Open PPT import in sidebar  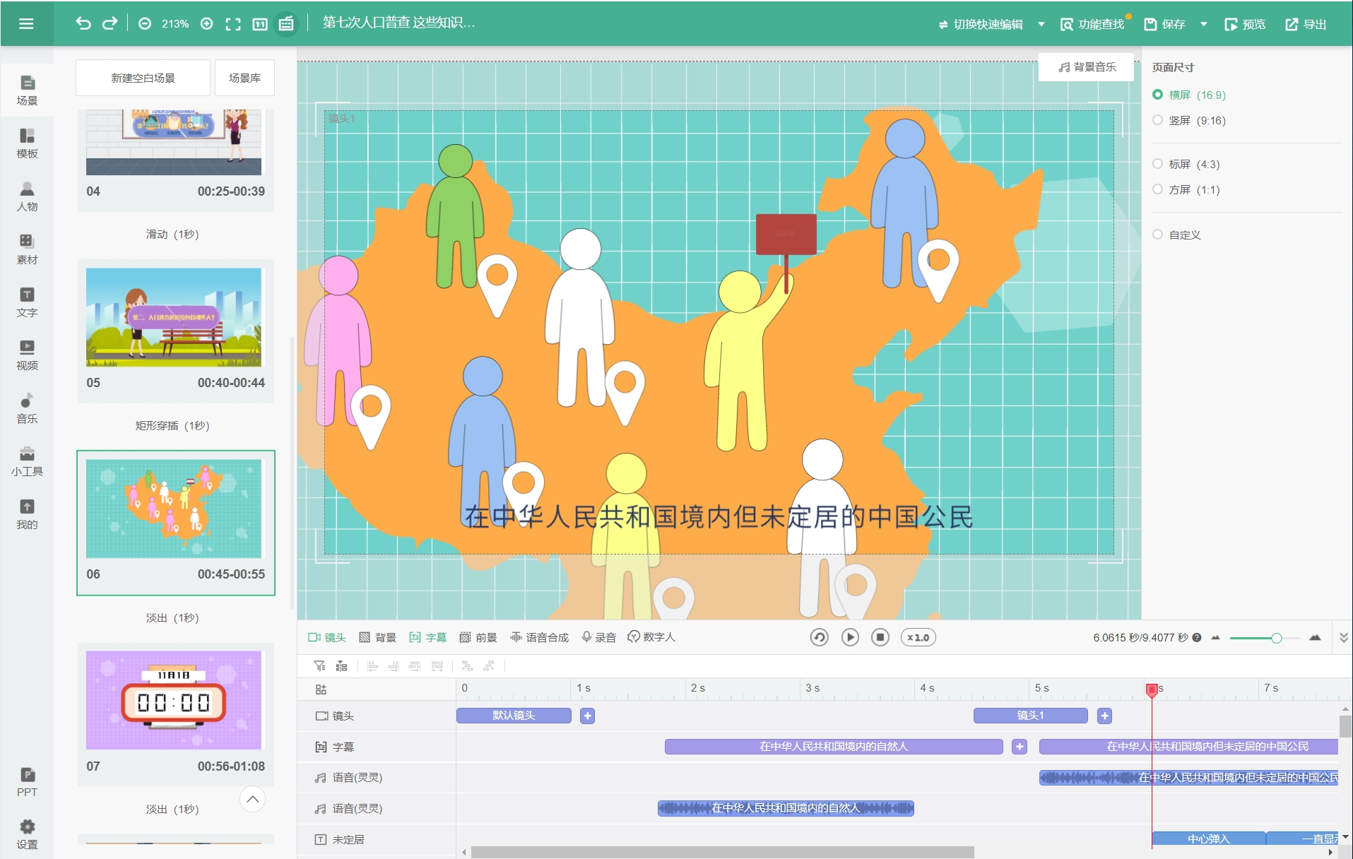27,782
